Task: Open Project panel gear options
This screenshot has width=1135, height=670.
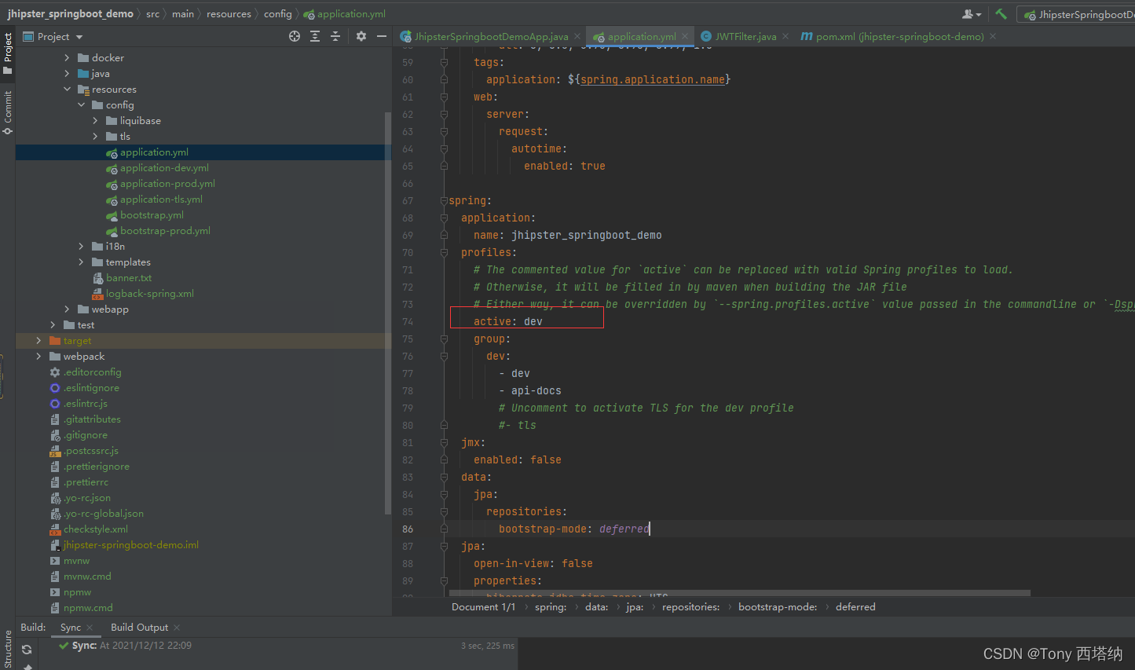Action: pyautogui.click(x=361, y=36)
